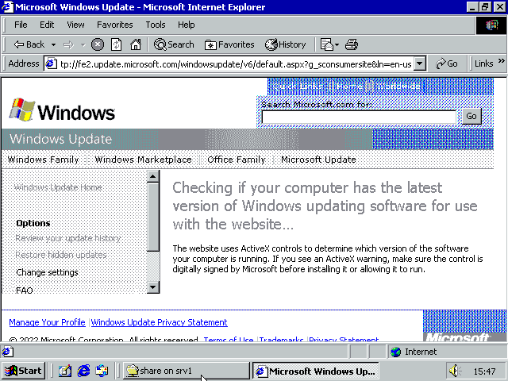Click Microsoft Windows Update taskbar button
Screen dimensions: 508x381
click(316, 371)
